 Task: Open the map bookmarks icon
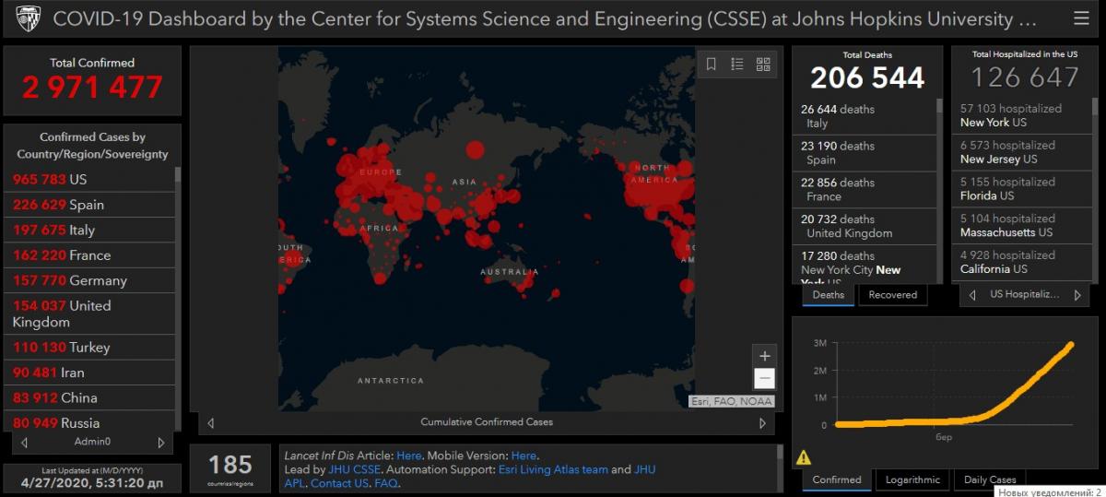pos(712,64)
